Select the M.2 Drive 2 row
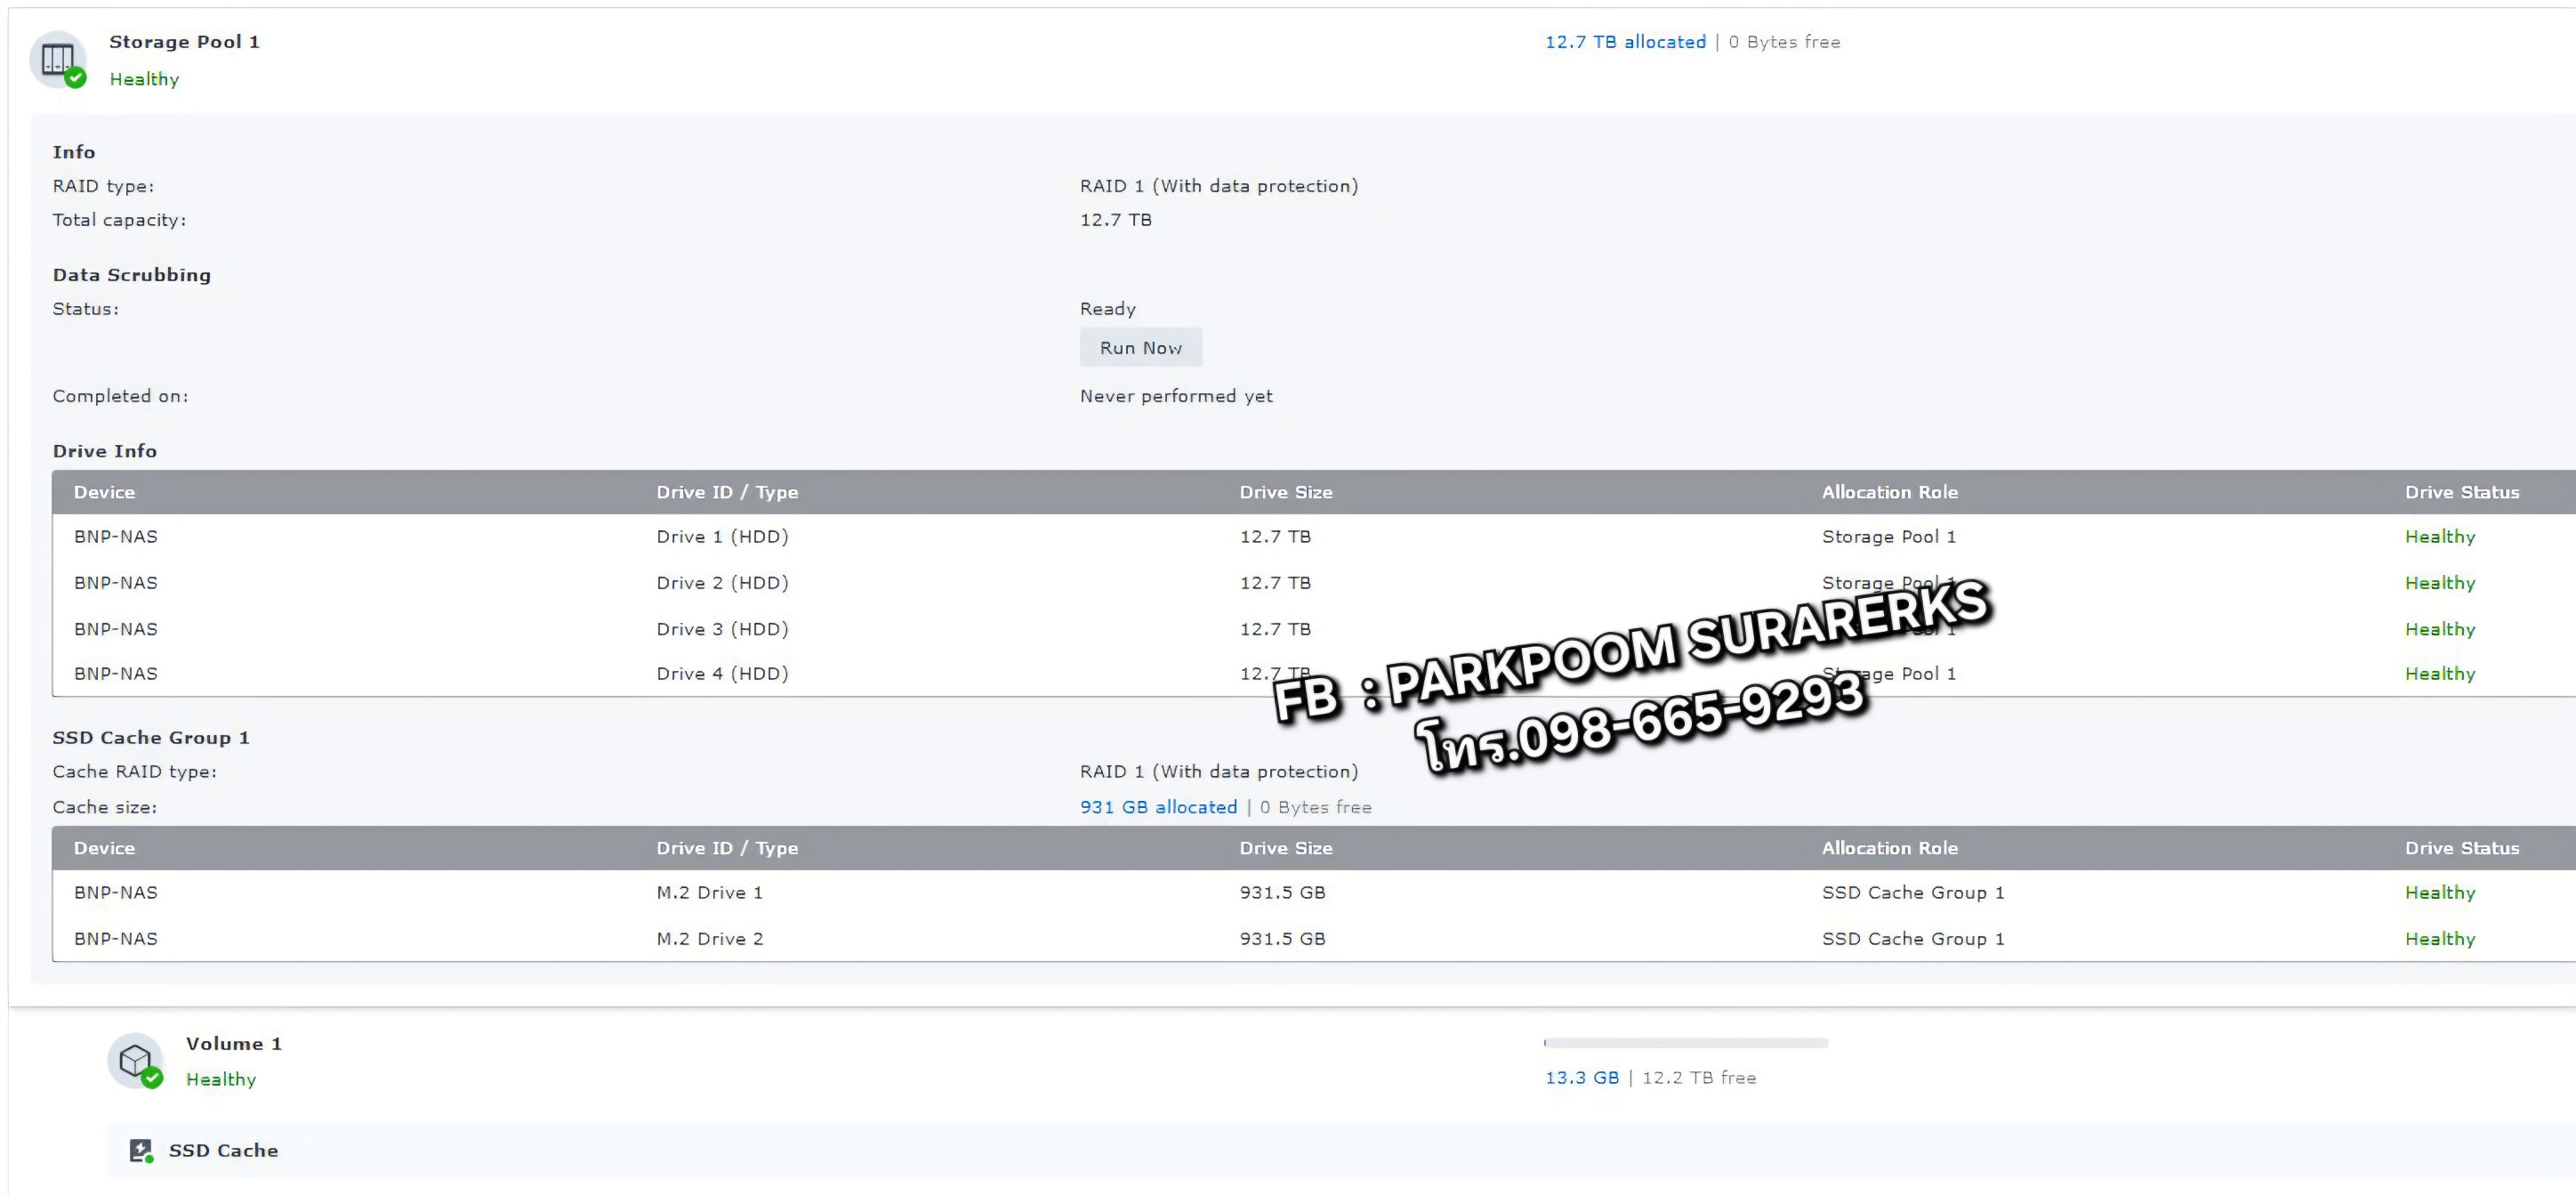2576x1196 pixels. click(709, 939)
